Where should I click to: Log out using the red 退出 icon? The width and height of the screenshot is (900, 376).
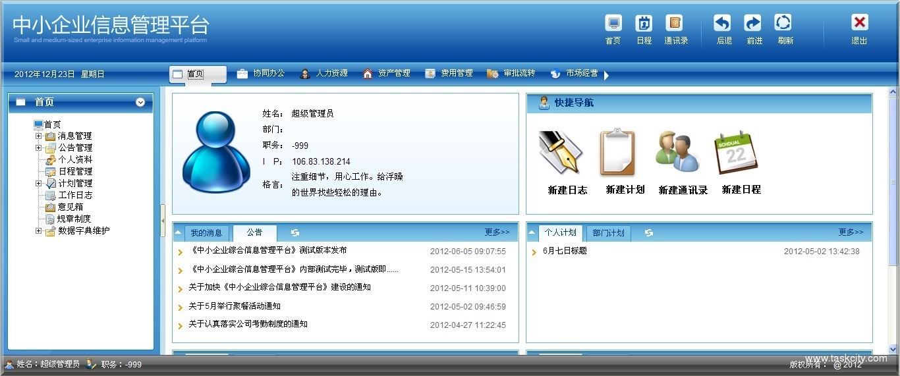860,23
